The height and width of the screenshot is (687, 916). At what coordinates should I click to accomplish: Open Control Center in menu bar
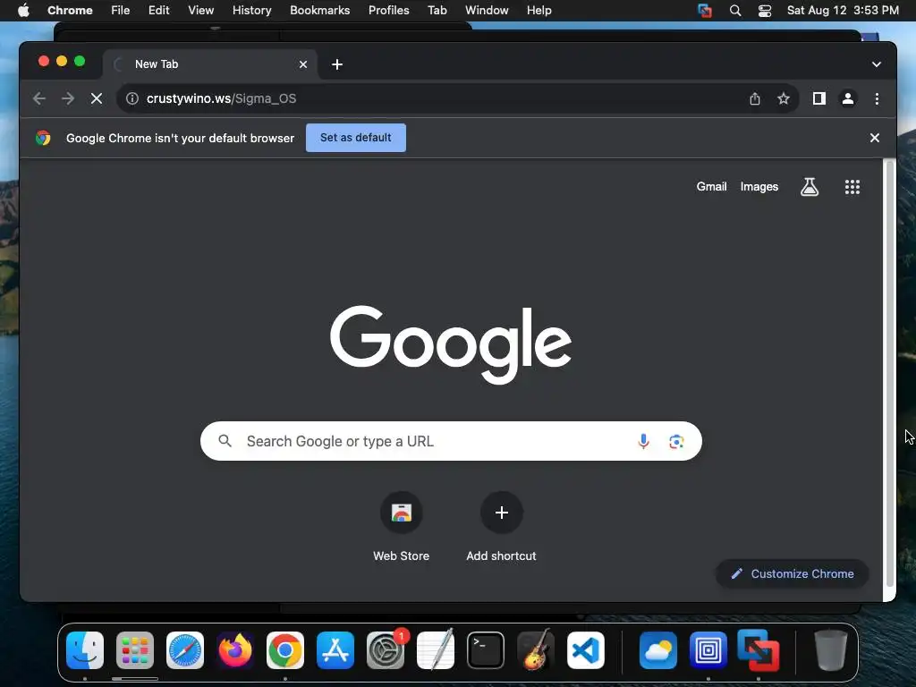[x=765, y=11]
